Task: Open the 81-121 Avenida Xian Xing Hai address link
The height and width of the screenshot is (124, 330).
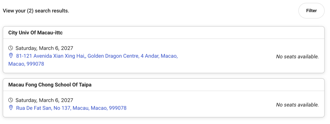Action: pyautogui.click(x=93, y=60)
